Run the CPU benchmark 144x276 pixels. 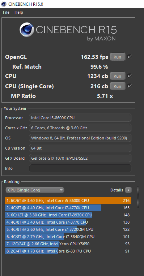tap(118, 76)
